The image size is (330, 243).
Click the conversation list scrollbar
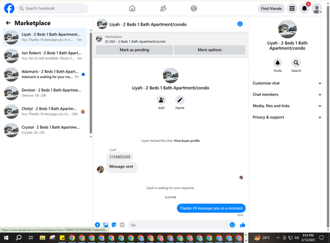point(90,83)
